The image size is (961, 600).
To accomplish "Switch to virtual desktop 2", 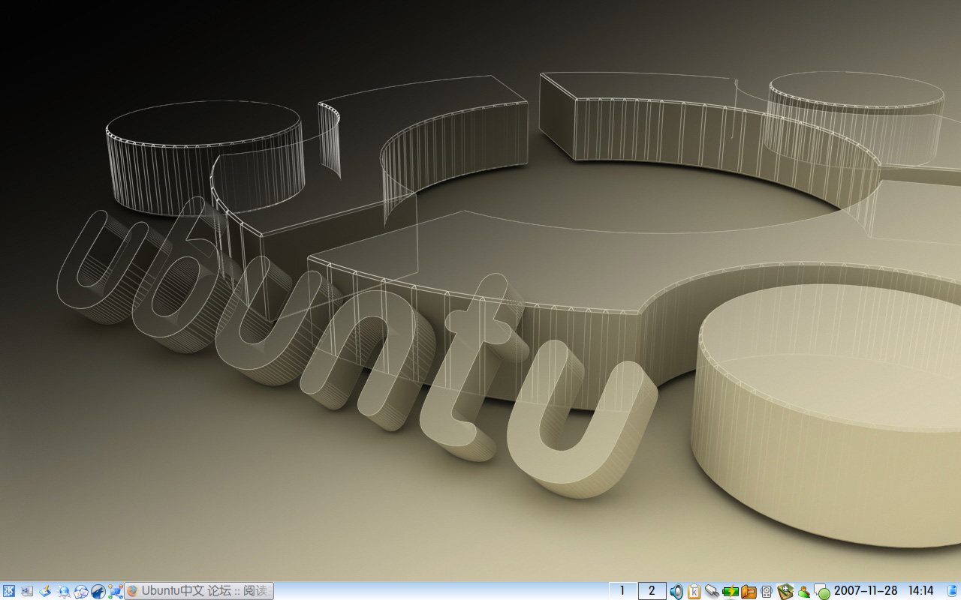I will tap(652, 591).
